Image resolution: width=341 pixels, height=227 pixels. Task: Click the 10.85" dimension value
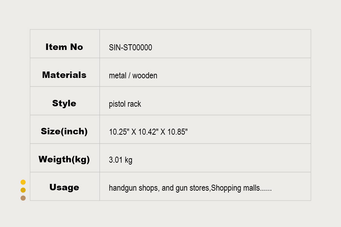coord(177,132)
